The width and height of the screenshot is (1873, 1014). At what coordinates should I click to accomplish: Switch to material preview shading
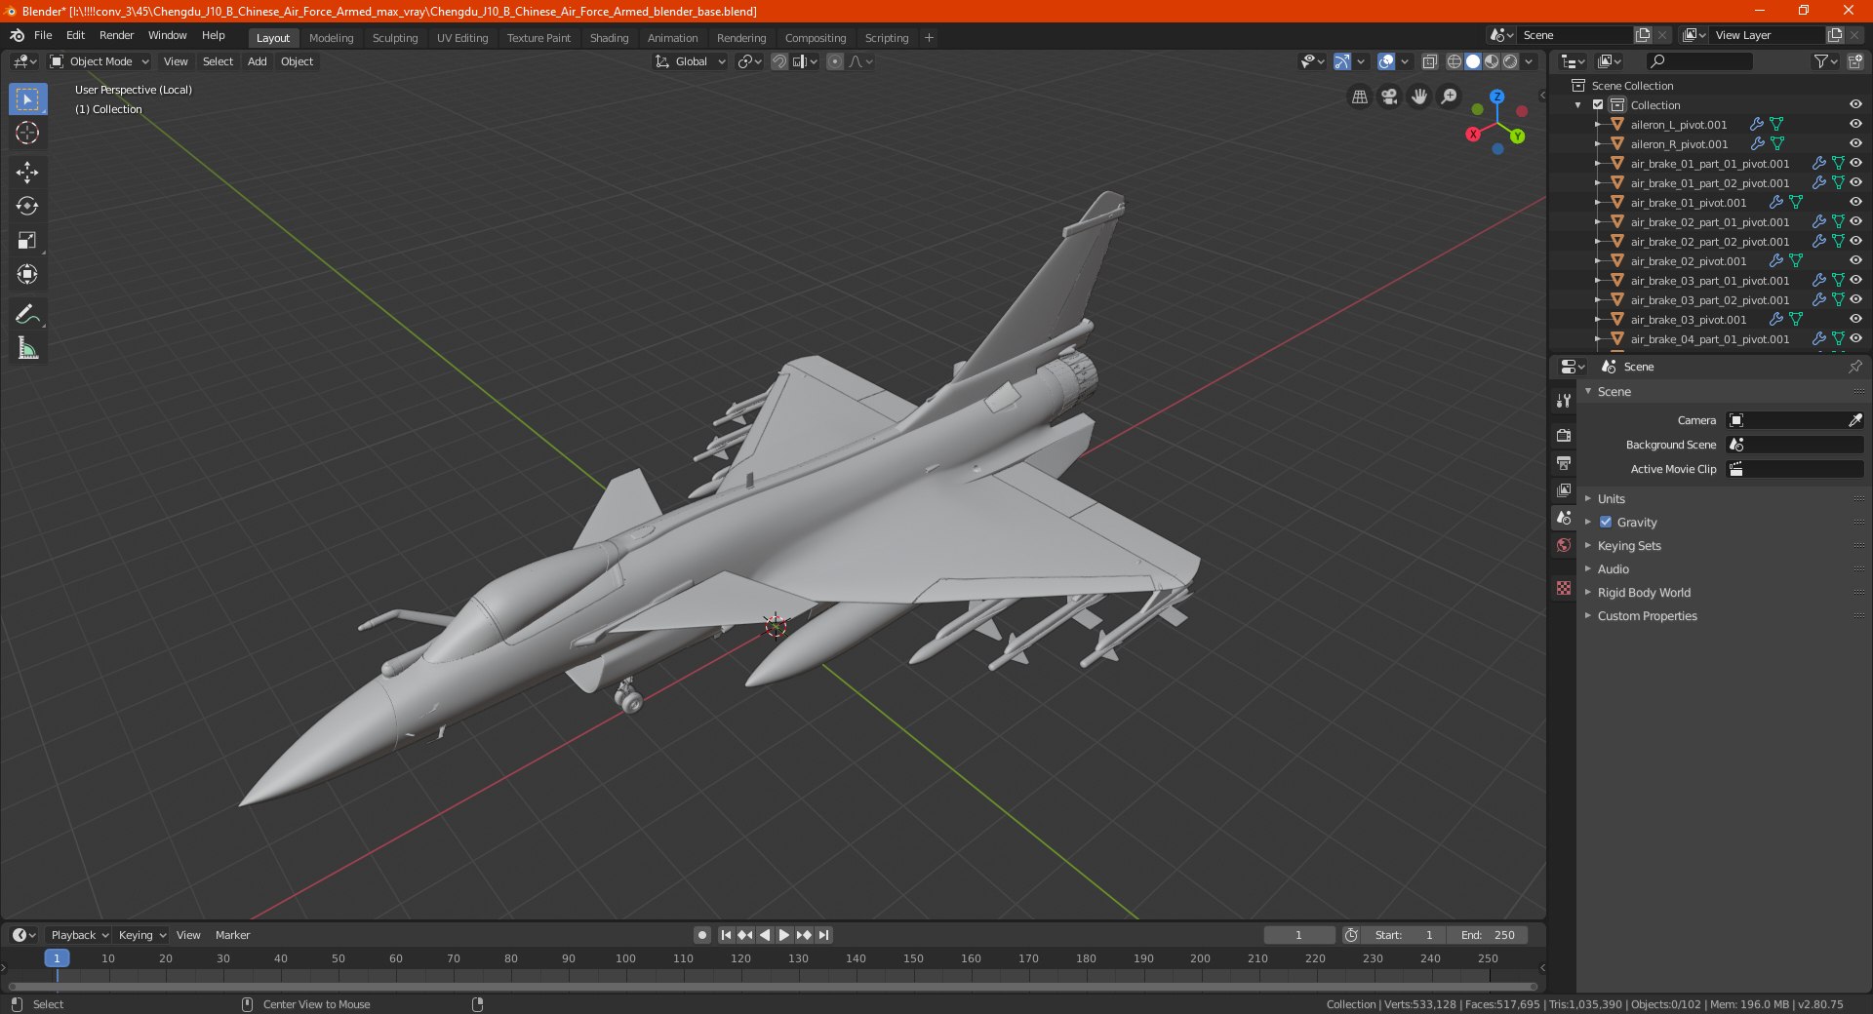[x=1492, y=61]
